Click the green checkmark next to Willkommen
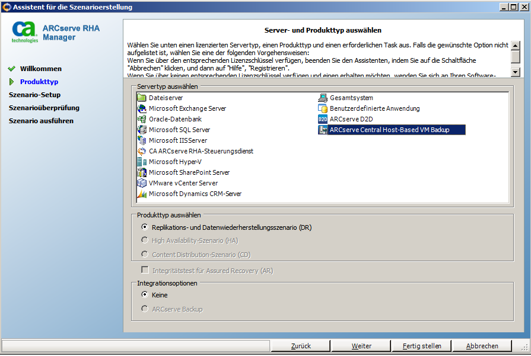 11,69
